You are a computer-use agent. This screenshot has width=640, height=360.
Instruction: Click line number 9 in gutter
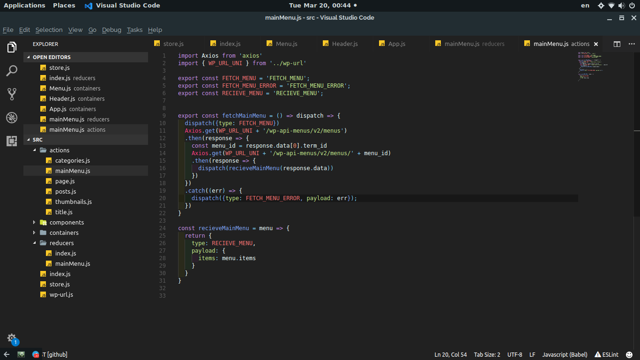coord(164,116)
